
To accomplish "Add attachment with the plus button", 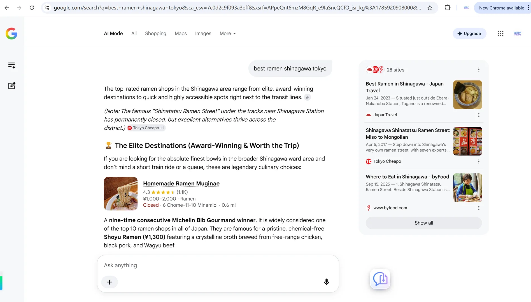I will tap(110, 282).
